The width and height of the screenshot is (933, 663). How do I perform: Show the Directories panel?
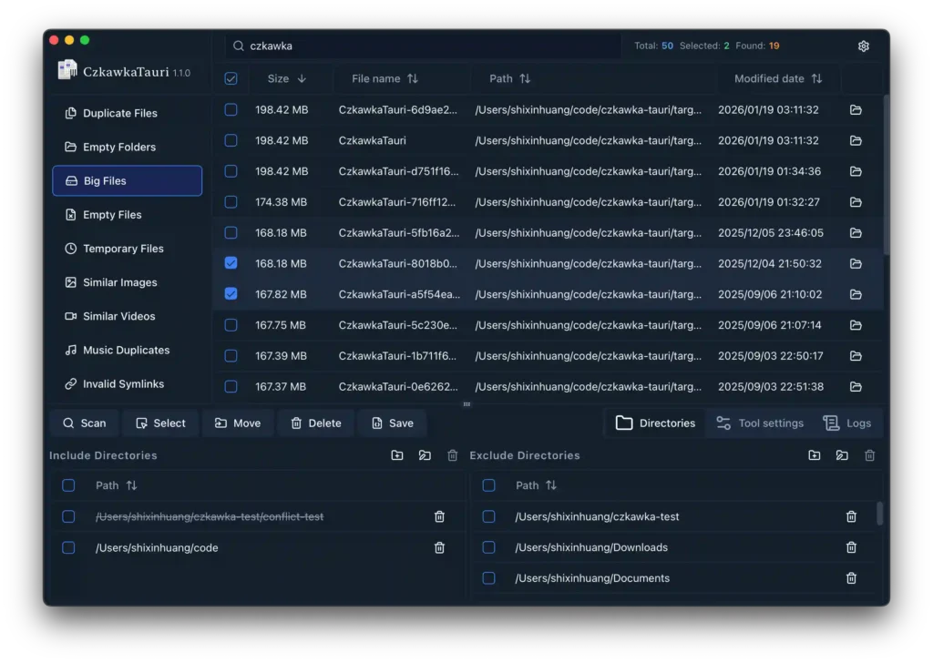655,423
